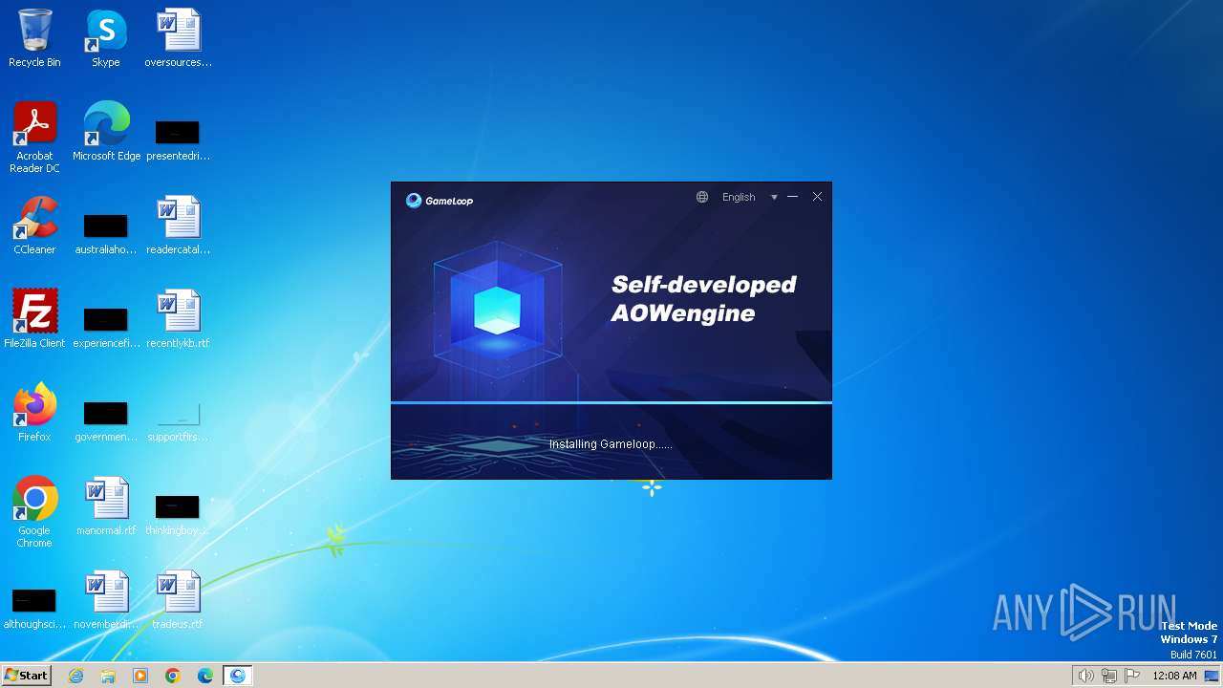1223x688 pixels.
Task: Open the Windows Start menu
Action: pos(26,676)
